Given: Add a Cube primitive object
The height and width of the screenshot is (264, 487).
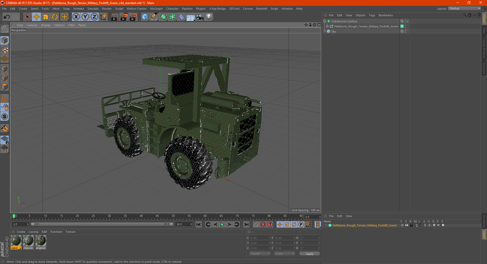Looking at the screenshot, I should 145,17.
